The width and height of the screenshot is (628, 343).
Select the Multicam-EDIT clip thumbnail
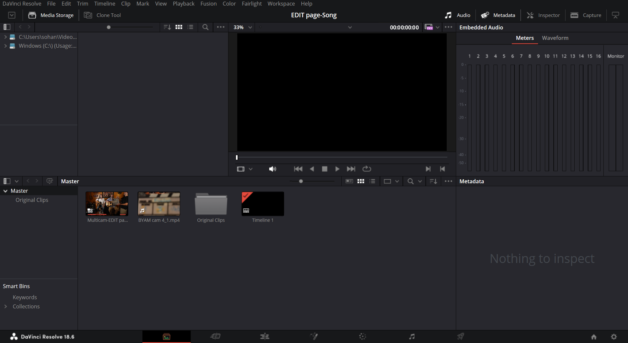point(107,204)
